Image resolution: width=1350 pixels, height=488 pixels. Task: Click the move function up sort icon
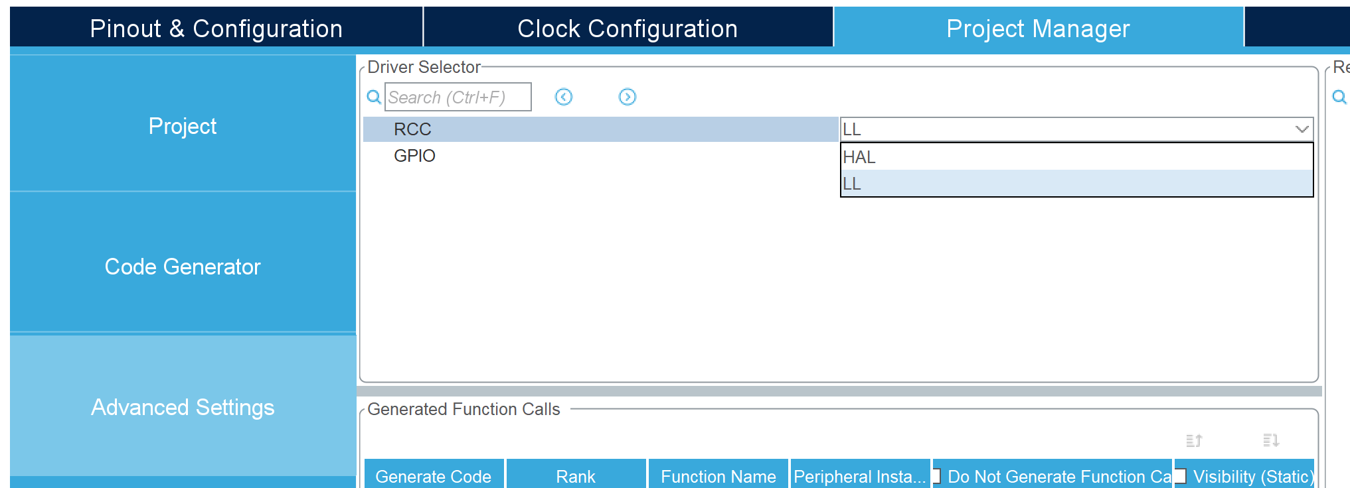tap(1194, 440)
